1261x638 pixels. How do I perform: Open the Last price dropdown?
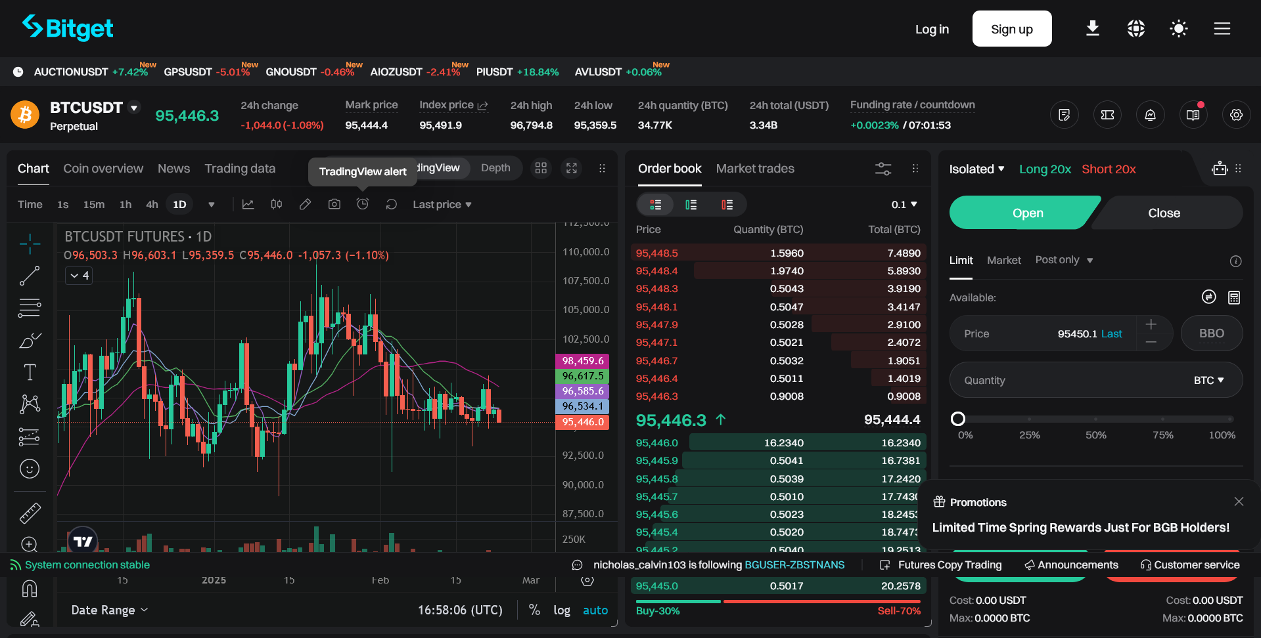(x=442, y=205)
